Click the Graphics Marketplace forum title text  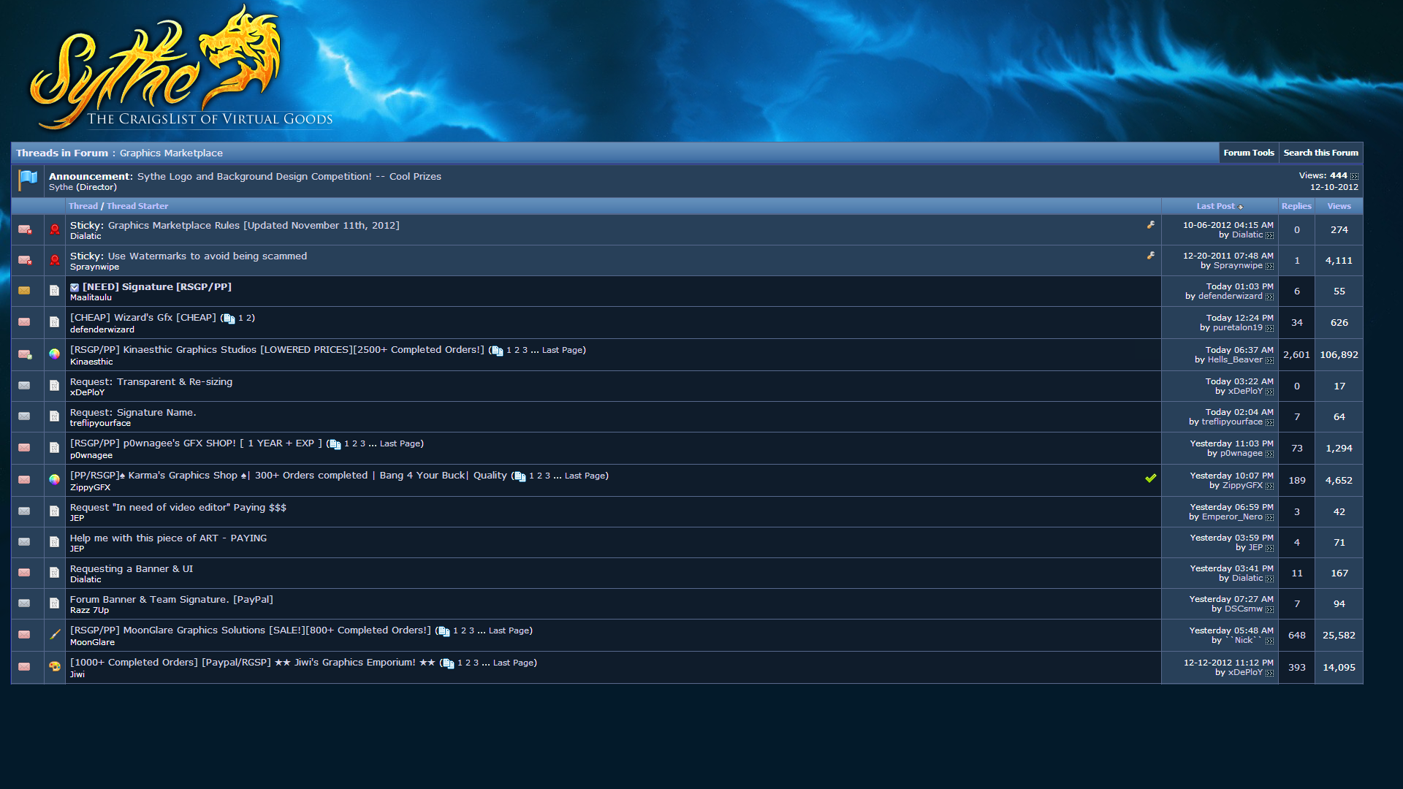(x=171, y=153)
